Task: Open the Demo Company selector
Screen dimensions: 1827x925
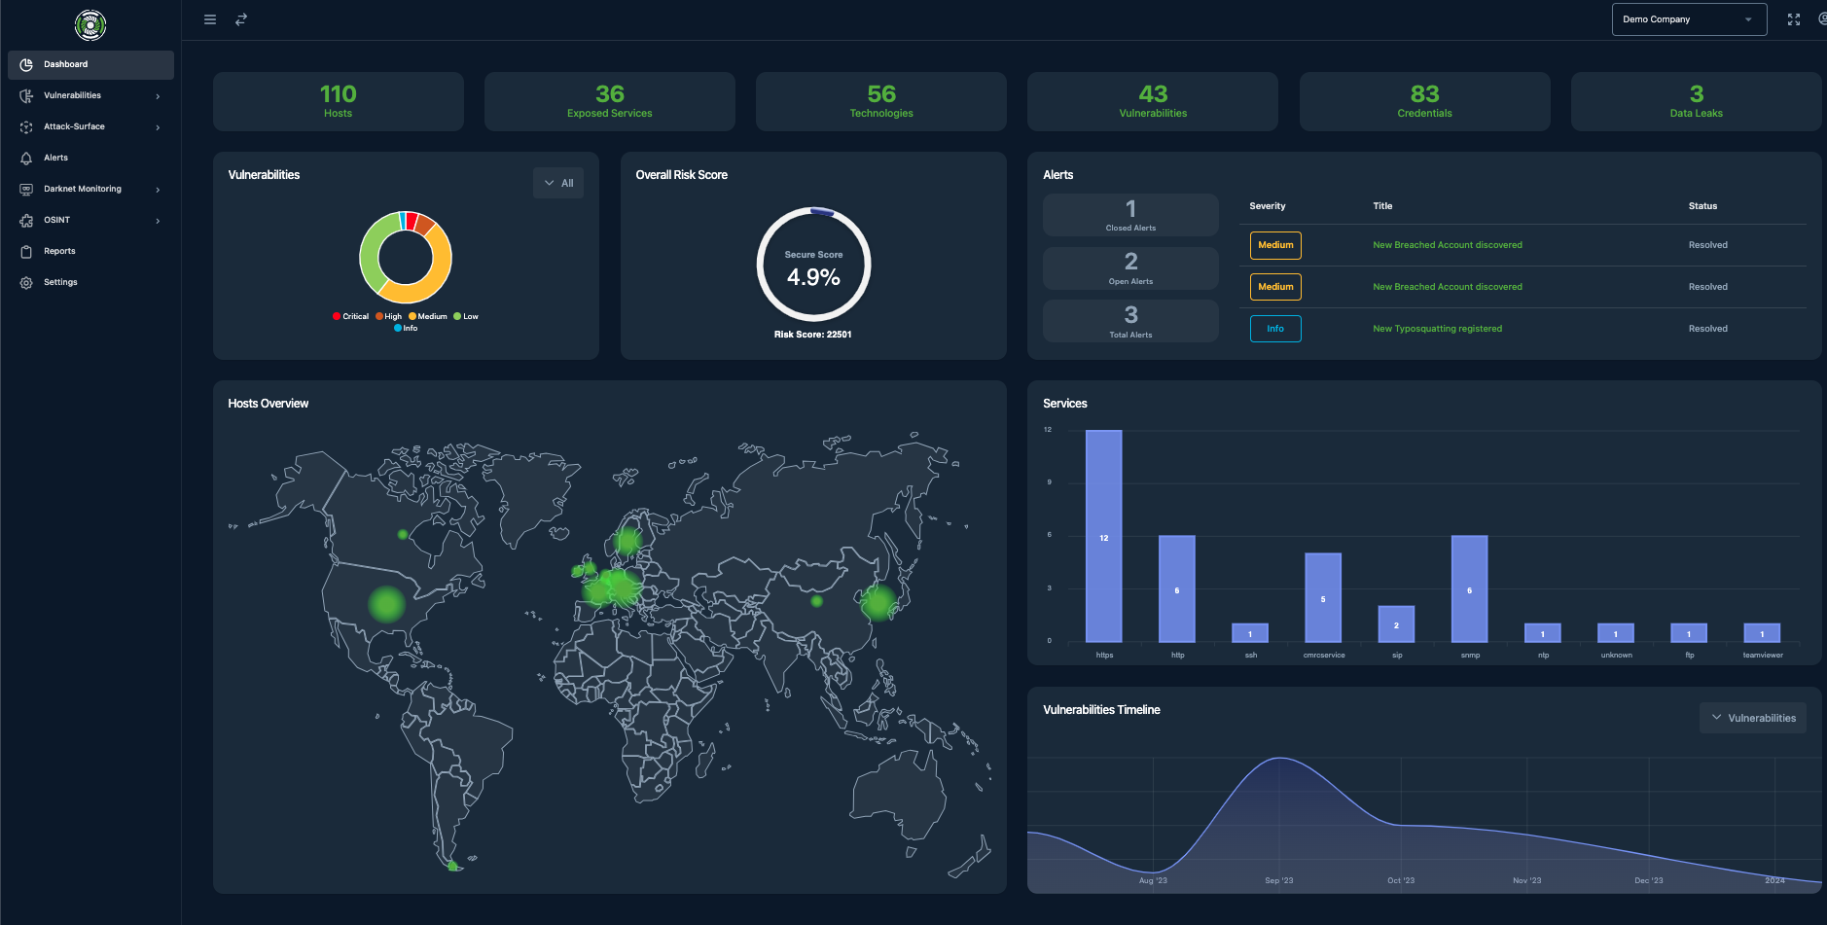Action: 1688,18
